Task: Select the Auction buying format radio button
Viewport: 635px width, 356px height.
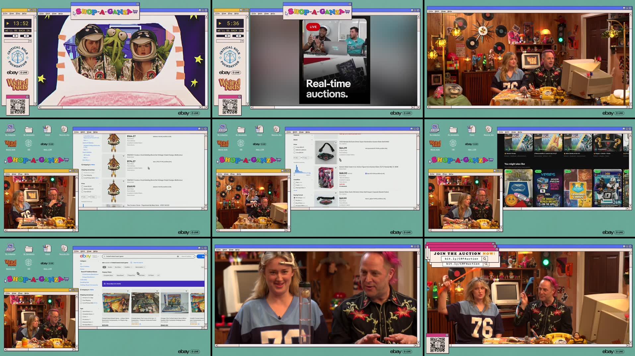Action: point(294,200)
